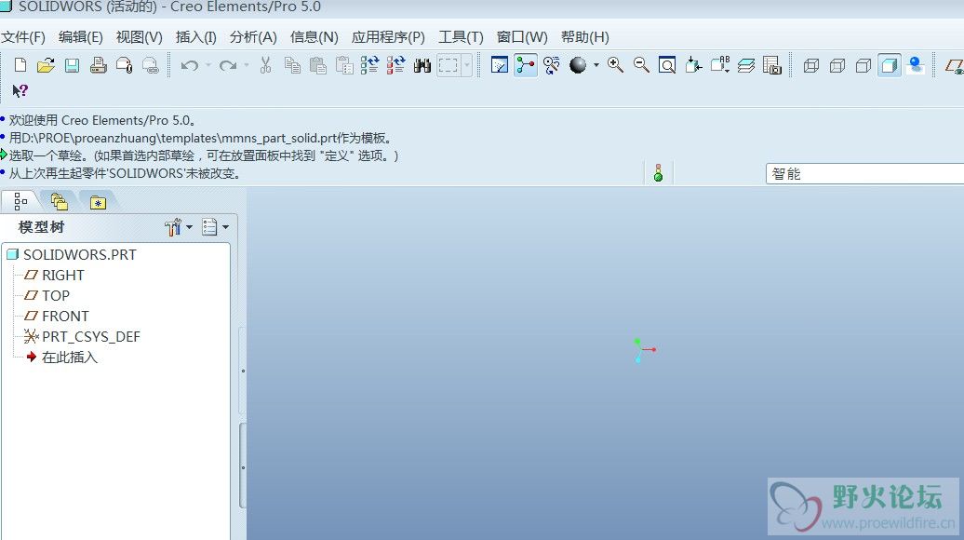This screenshot has height=540, width=964.
Task: Open the appearance gallery dropdown arrow
Action: 596,65
